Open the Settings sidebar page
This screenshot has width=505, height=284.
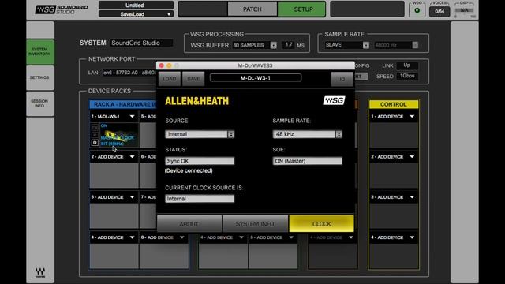point(40,77)
